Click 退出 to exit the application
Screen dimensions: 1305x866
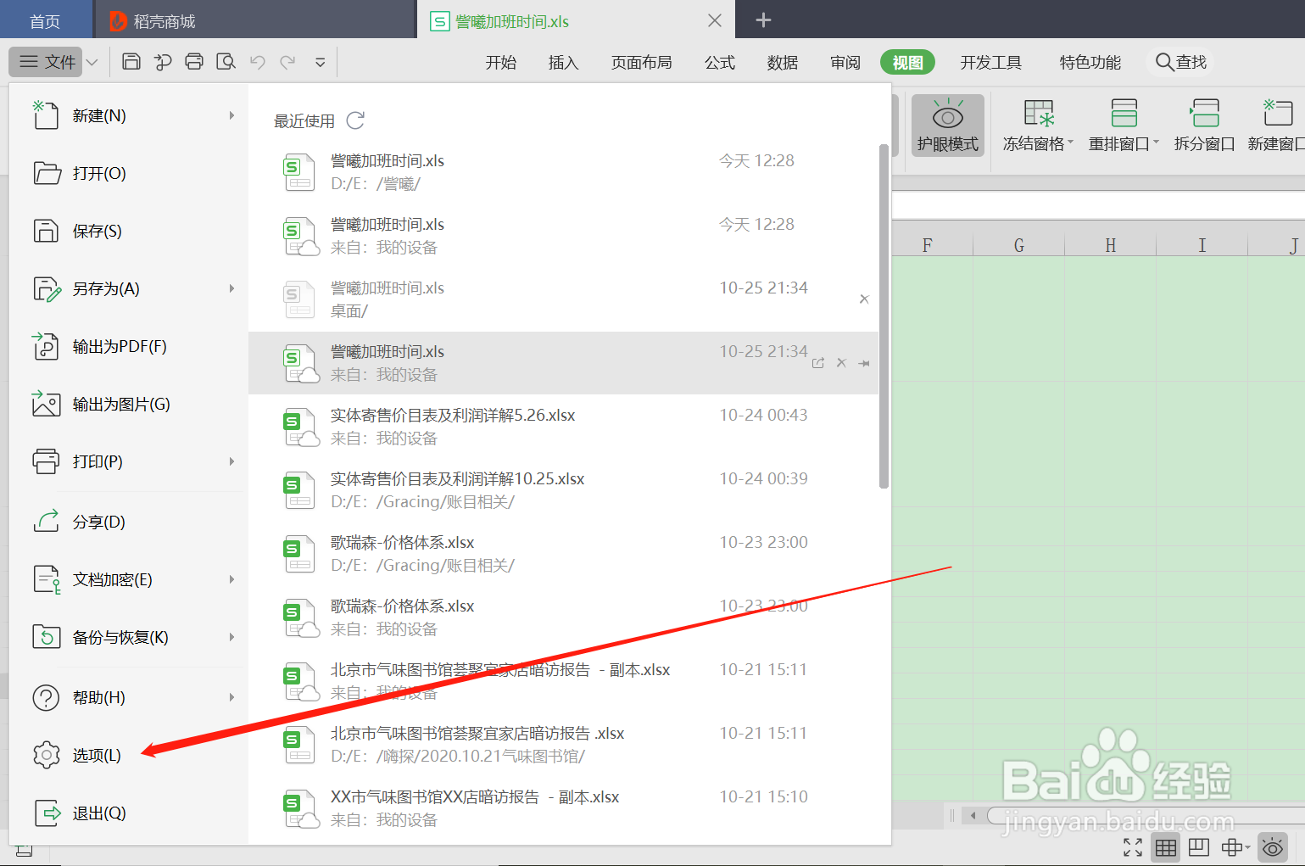(98, 813)
